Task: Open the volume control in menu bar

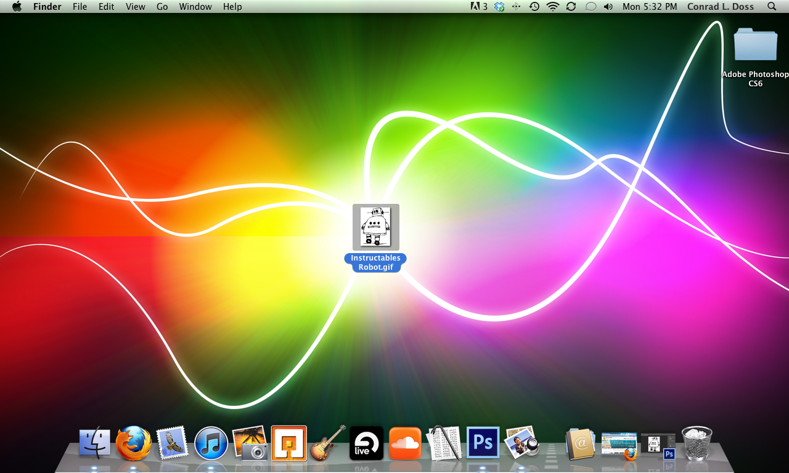Action: pos(608,7)
